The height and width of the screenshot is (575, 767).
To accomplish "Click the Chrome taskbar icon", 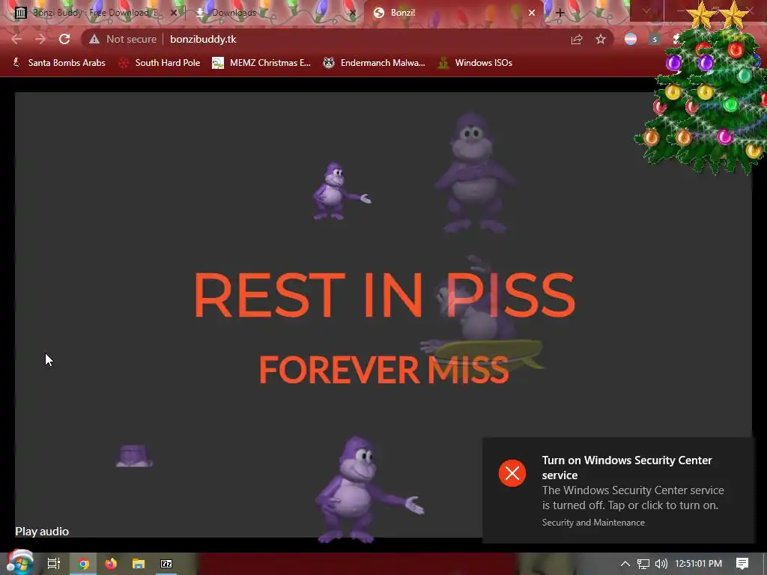I will (x=84, y=564).
